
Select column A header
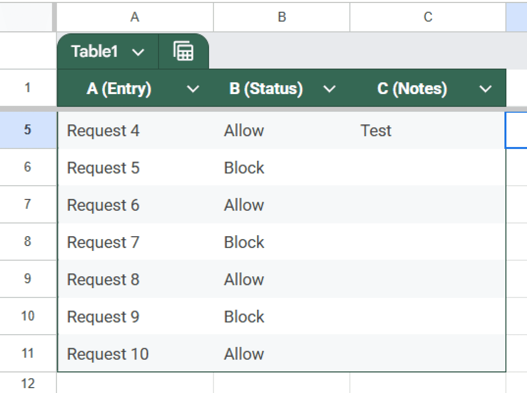tap(135, 16)
